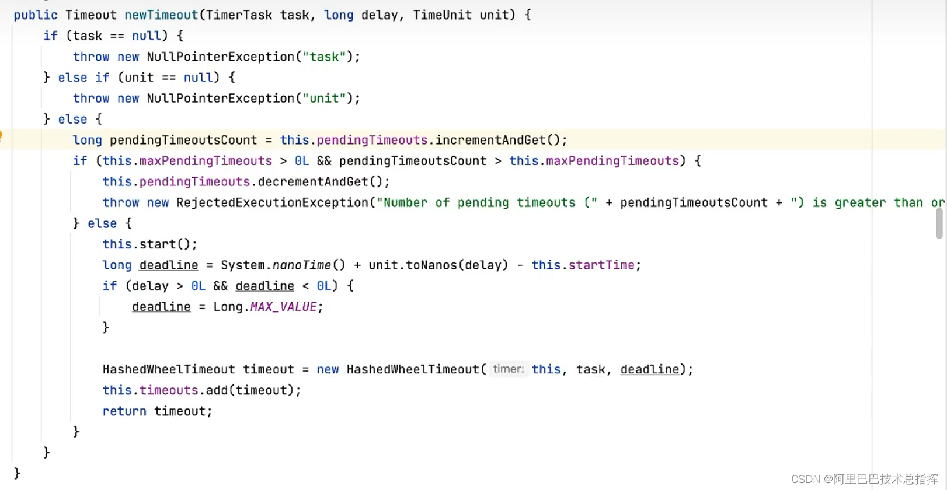Click 'timeouts' field in add call

169,390
